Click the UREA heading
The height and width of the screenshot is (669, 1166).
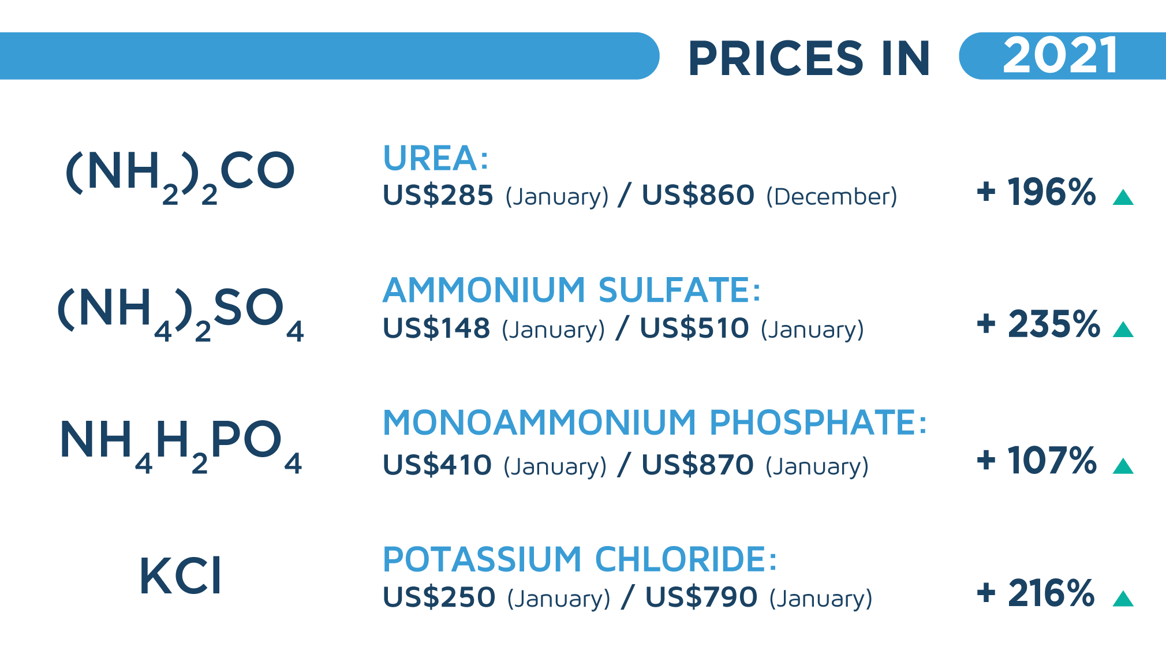tap(436, 158)
